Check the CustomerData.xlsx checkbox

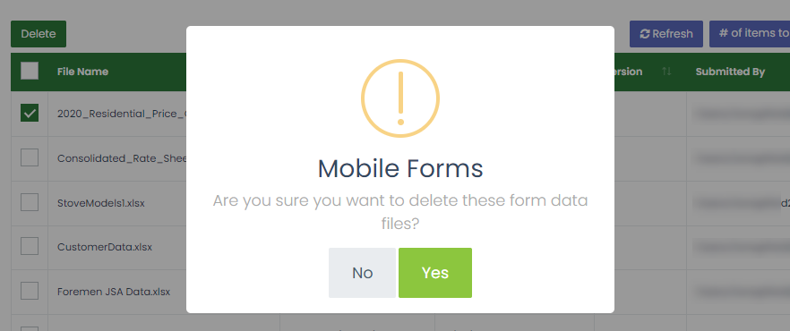30,247
